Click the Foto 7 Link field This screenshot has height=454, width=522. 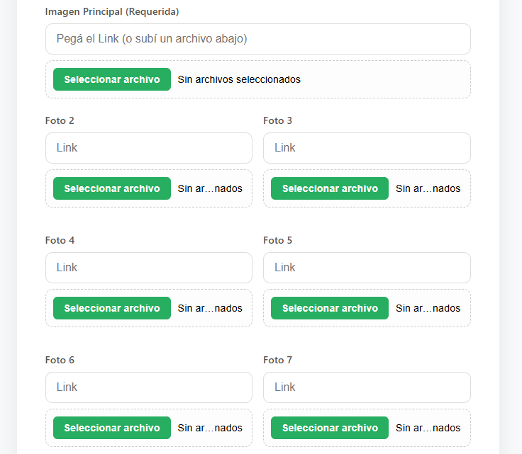point(367,387)
